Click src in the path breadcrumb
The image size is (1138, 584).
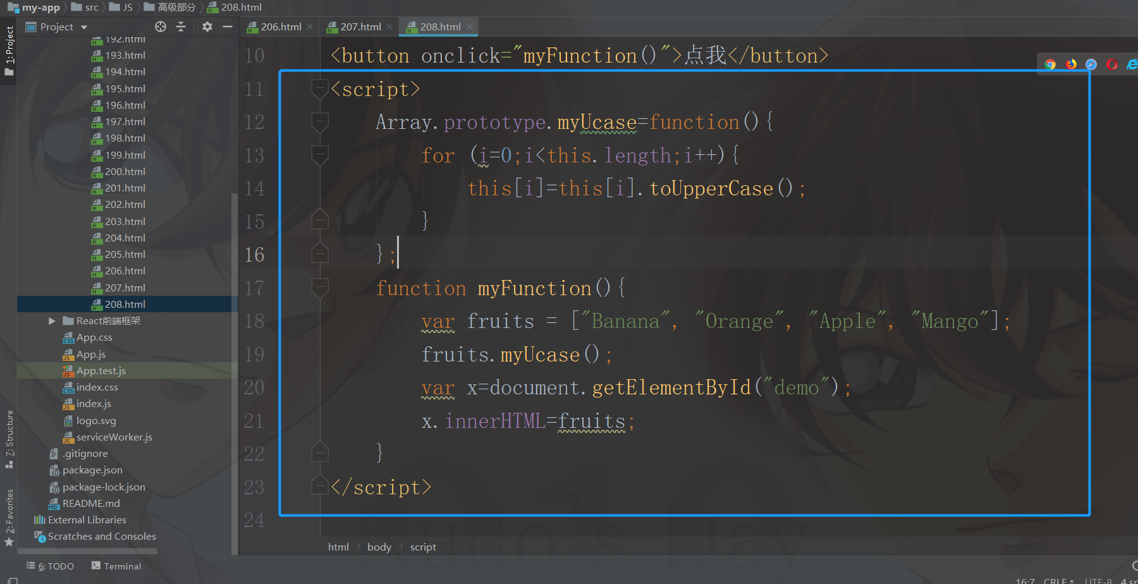click(x=85, y=8)
